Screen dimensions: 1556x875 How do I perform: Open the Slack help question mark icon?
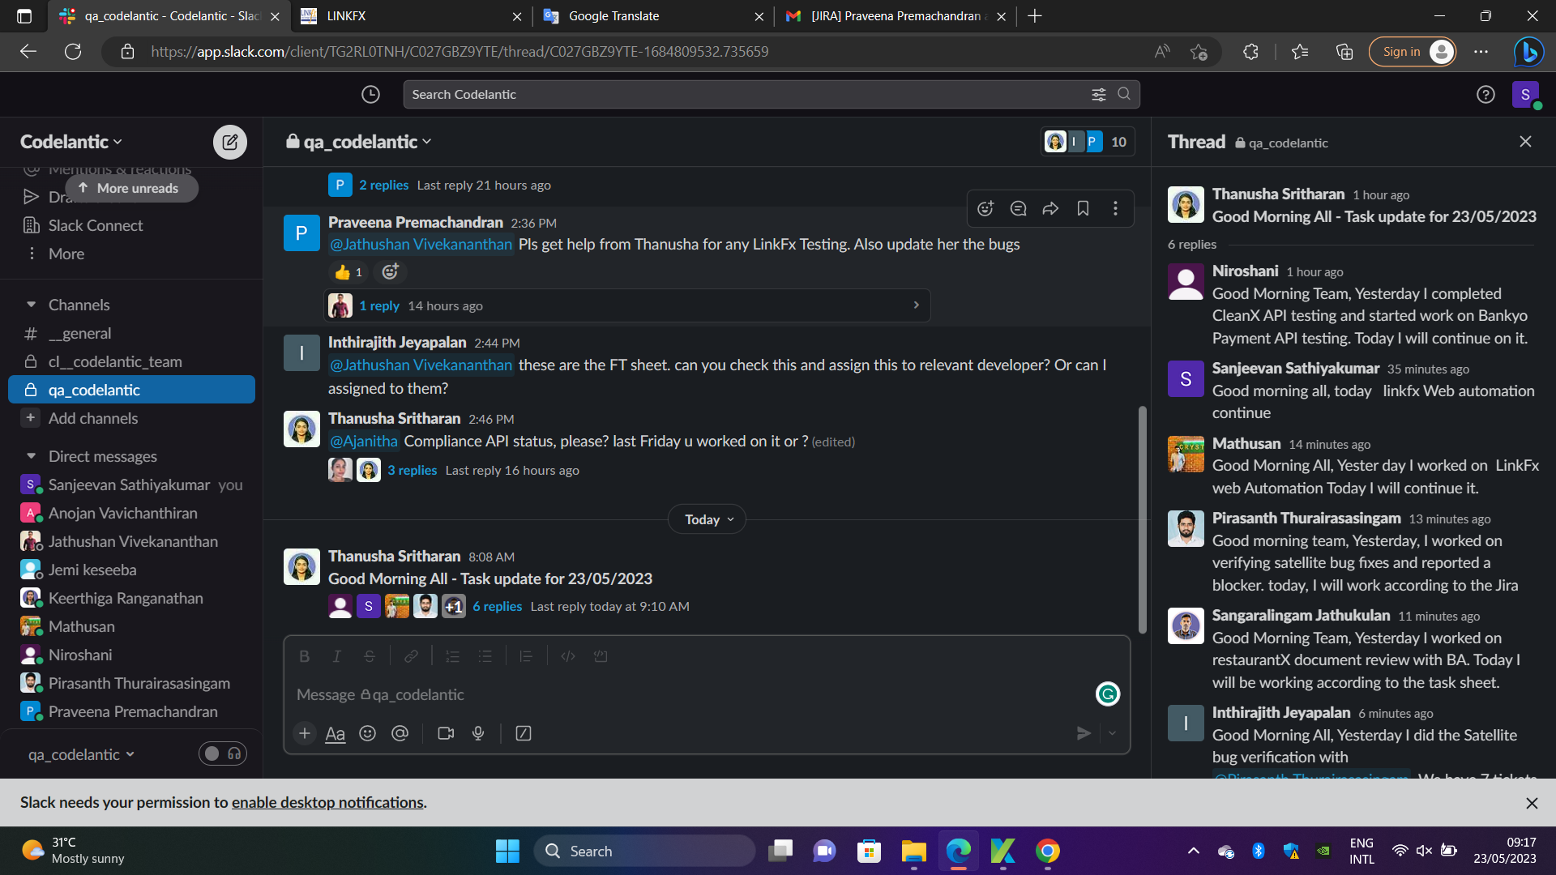click(x=1485, y=95)
